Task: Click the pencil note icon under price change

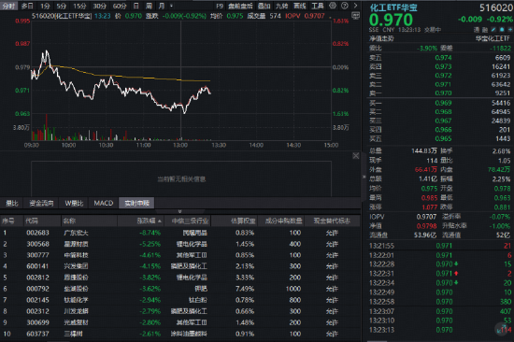Action: point(493,30)
